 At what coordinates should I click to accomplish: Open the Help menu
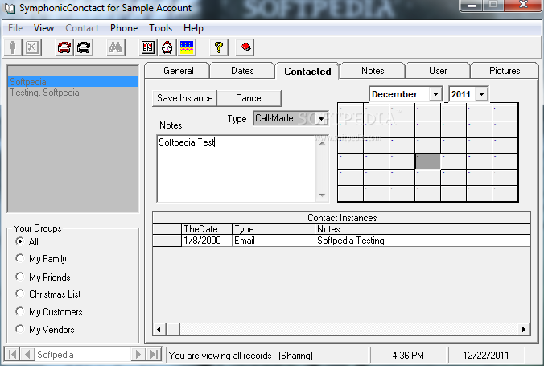(x=193, y=28)
